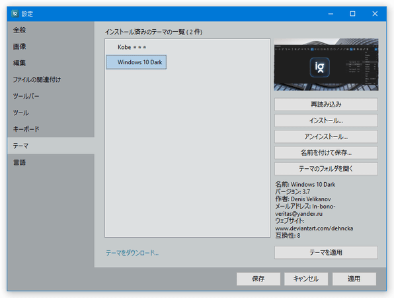Click the アンインストール... button
The height and width of the screenshot is (298, 394).
point(326,136)
